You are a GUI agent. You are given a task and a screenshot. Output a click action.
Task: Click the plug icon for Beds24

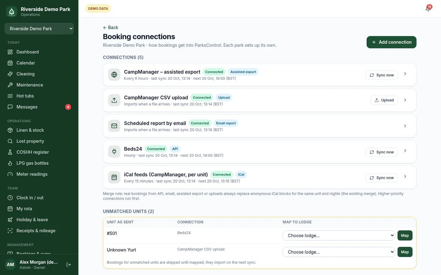coord(114,152)
